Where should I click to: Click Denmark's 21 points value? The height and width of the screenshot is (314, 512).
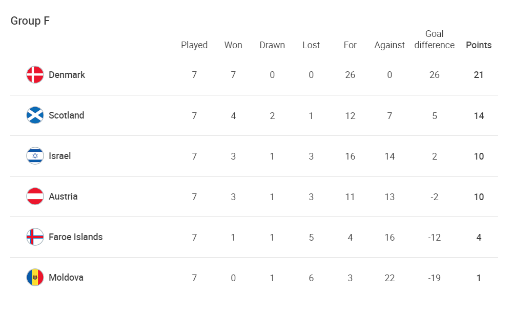479,75
